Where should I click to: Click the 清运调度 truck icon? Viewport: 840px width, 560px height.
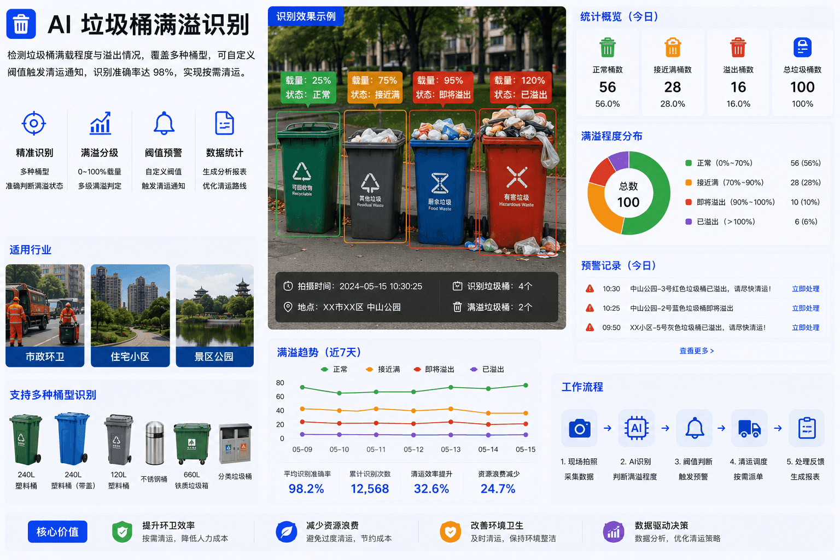pos(750,428)
